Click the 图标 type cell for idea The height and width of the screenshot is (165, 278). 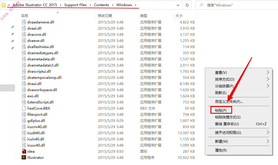(x=144, y=152)
